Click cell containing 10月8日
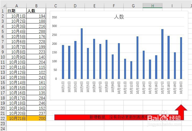The image size is (192, 131). [x=16, y=52]
